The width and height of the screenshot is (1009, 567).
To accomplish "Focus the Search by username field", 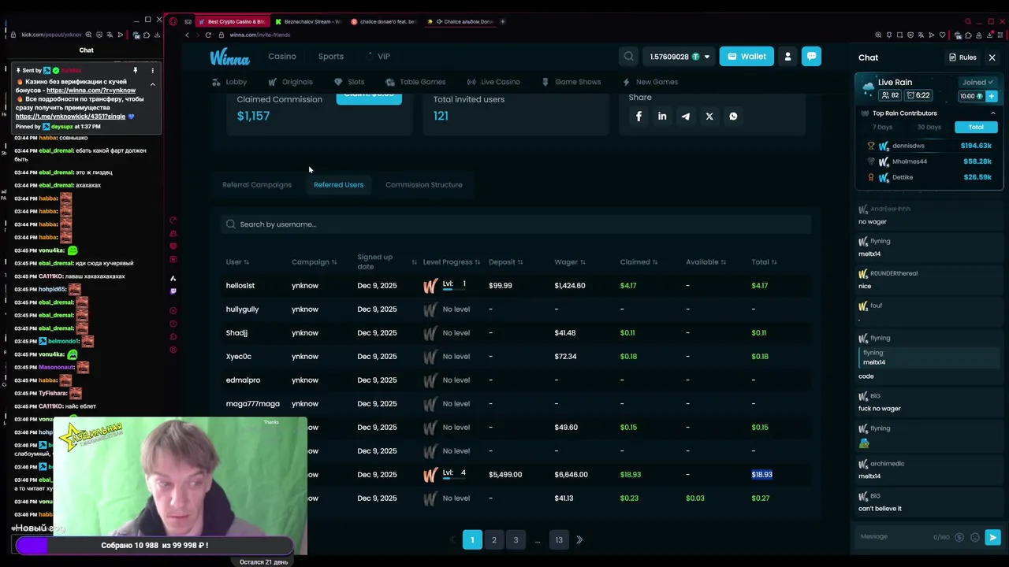I will pyautogui.click(x=516, y=224).
